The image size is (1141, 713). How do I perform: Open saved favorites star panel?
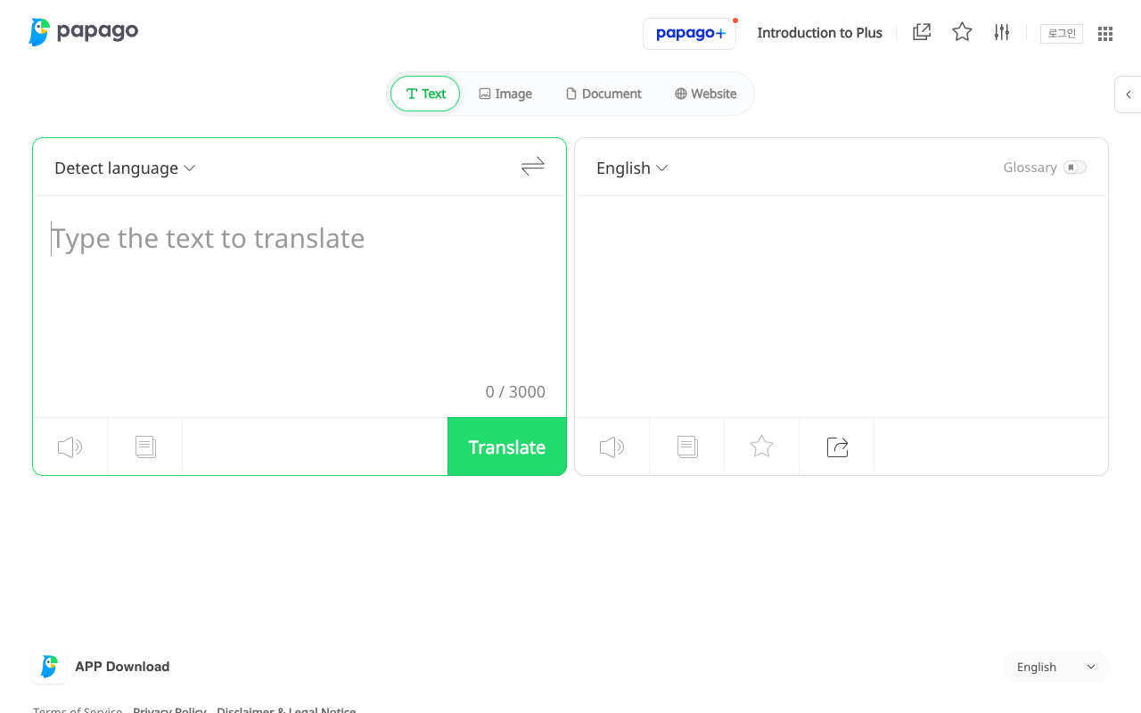(x=962, y=31)
